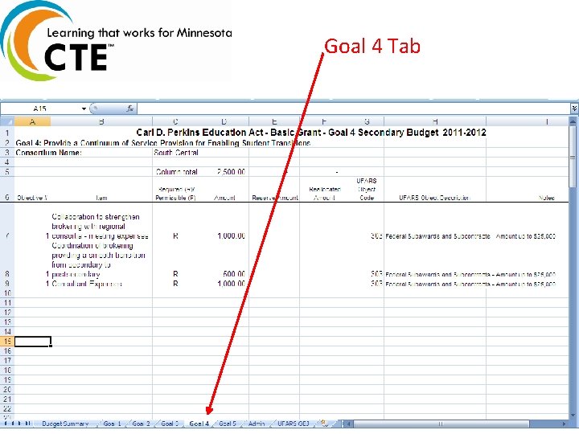Open the Admin sheet tab
The height and width of the screenshot is (434, 579).
pos(257,424)
